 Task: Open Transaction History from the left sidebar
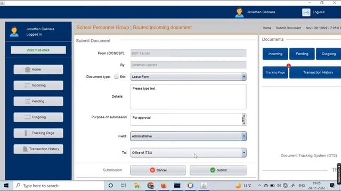tap(38, 149)
